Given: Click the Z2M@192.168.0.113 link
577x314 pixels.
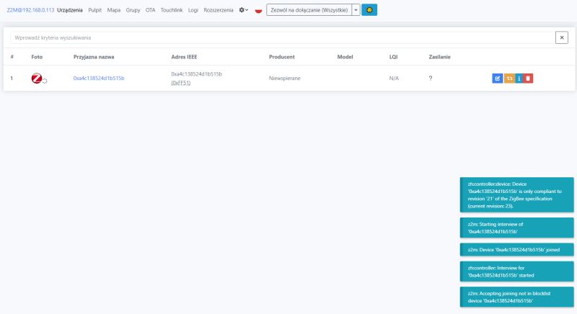Looking at the screenshot, I should (30, 10).
